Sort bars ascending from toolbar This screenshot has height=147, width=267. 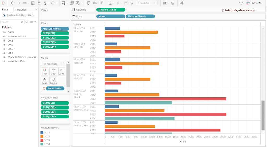point(95,3)
